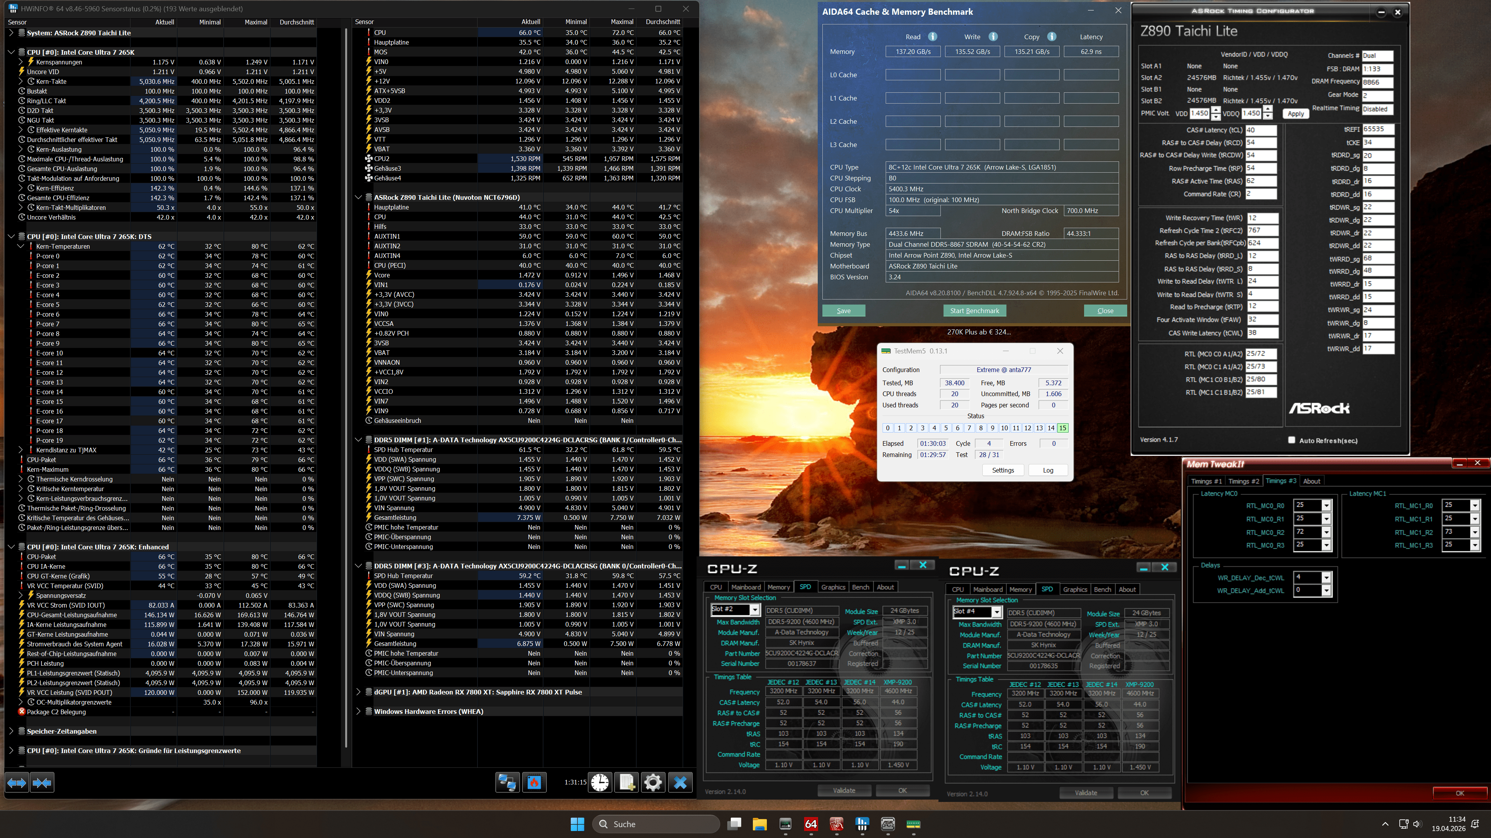Screen dimensions: 1491x838
Task: Click the HWiNFO expand columns arrows icon
Action: (16, 783)
